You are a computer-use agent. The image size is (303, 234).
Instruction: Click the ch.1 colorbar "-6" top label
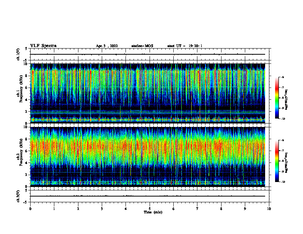pos(282,77)
